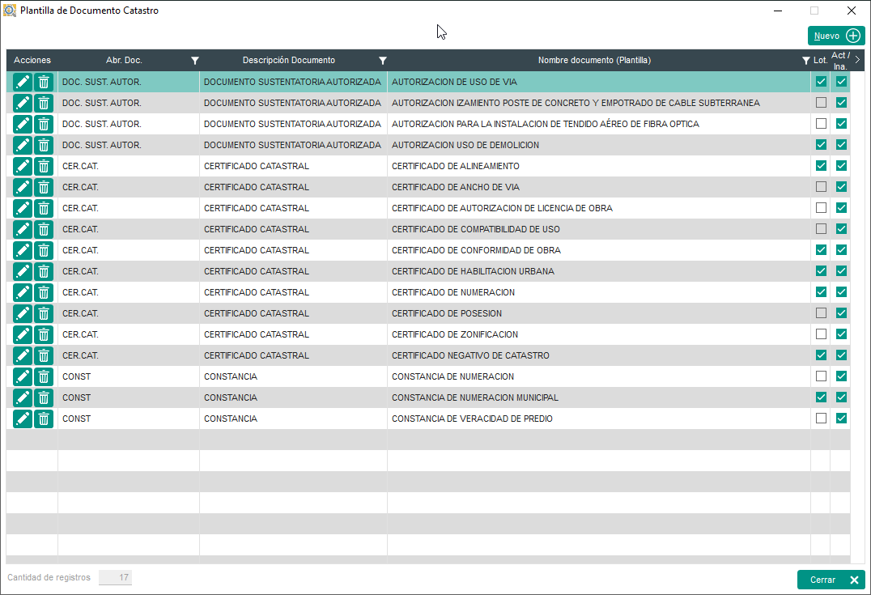871x595 pixels.
Task: Open the Descripción Documento column filter
Action: click(x=382, y=61)
